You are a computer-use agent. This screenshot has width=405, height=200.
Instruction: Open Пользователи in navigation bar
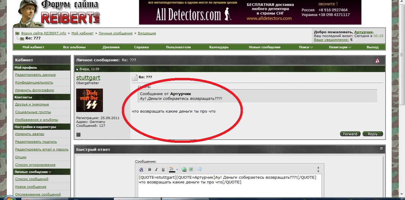coord(178,47)
